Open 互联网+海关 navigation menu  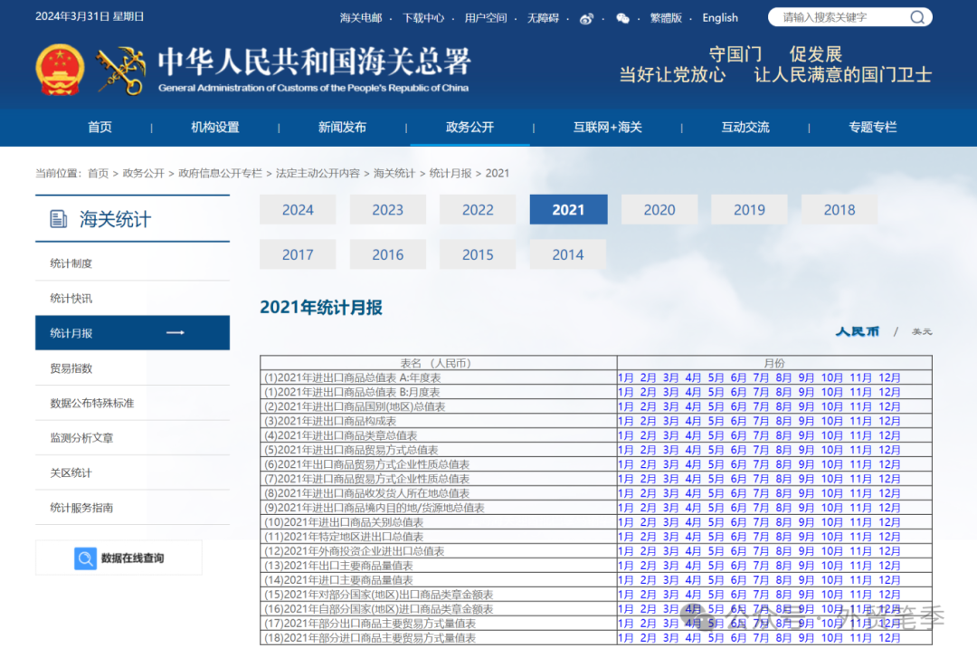pyautogui.click(x=608, y=128)
